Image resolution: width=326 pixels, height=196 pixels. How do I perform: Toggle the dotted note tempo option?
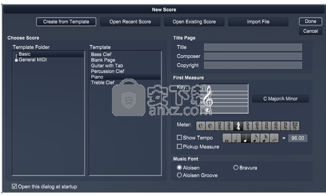(274, 138)
